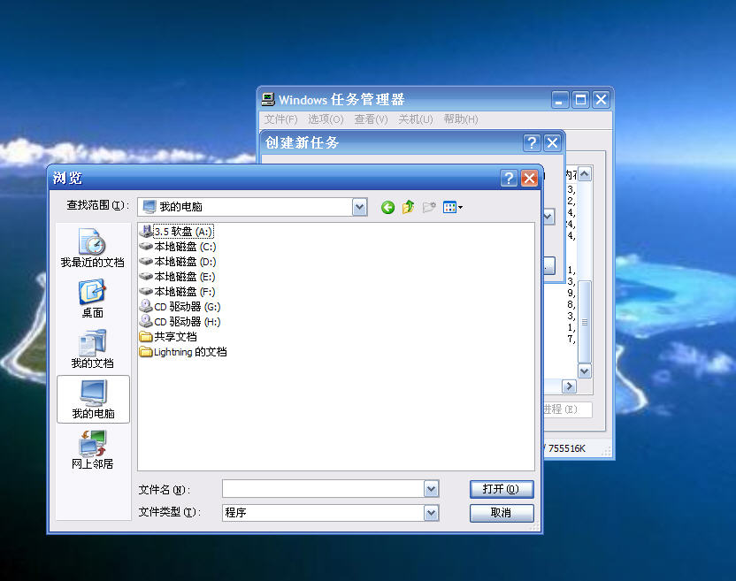This screenshot has height=581, width=736.
Task: Open 选项(O) menu in Task Manager
Action: [326, 119]
